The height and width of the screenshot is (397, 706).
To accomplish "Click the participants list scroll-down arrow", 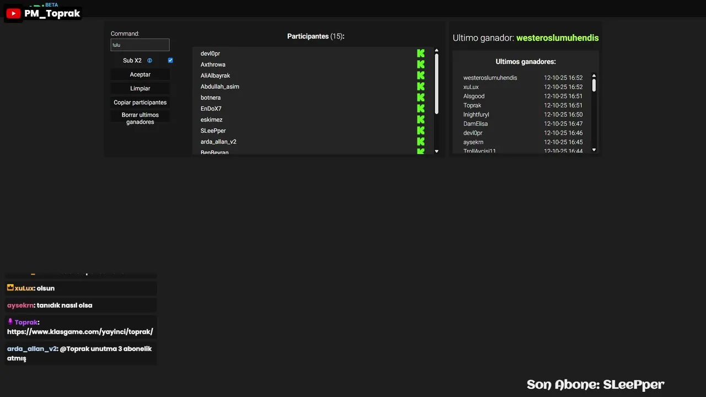I will coord(436,151).
